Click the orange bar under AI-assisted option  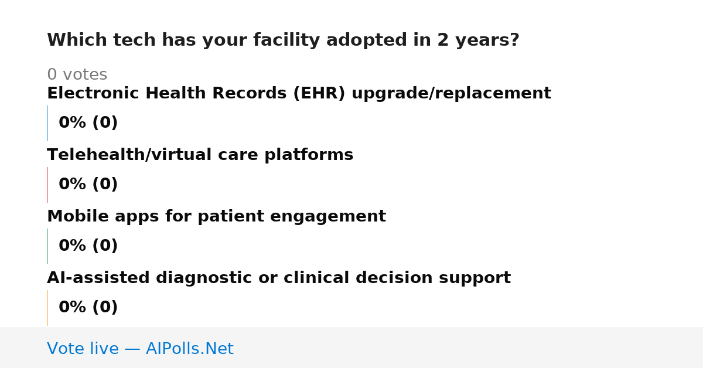47,308
